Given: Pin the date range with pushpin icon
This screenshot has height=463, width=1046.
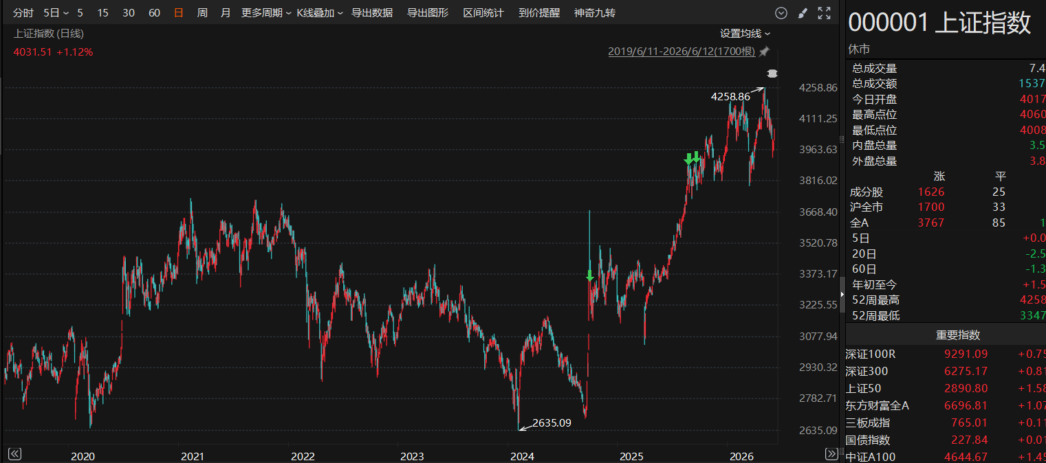Looking at the screenshot, I should [764, 52].
